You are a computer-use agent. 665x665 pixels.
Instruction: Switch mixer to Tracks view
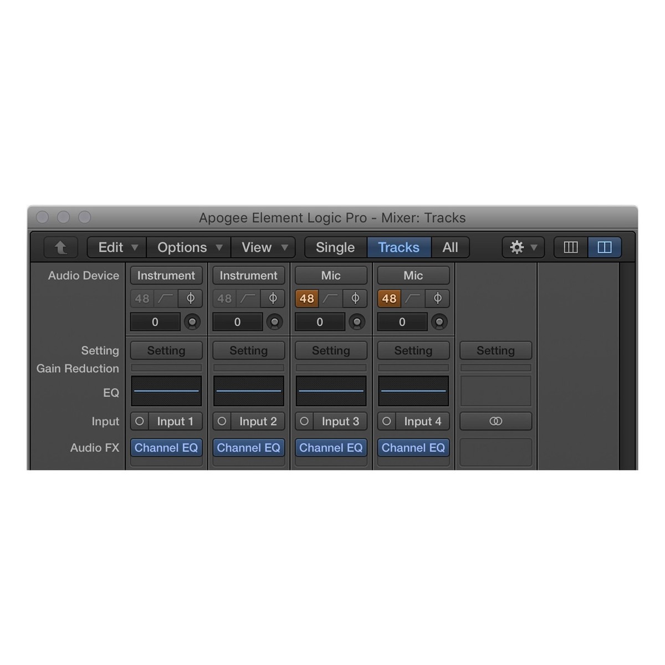click(399, 247)
